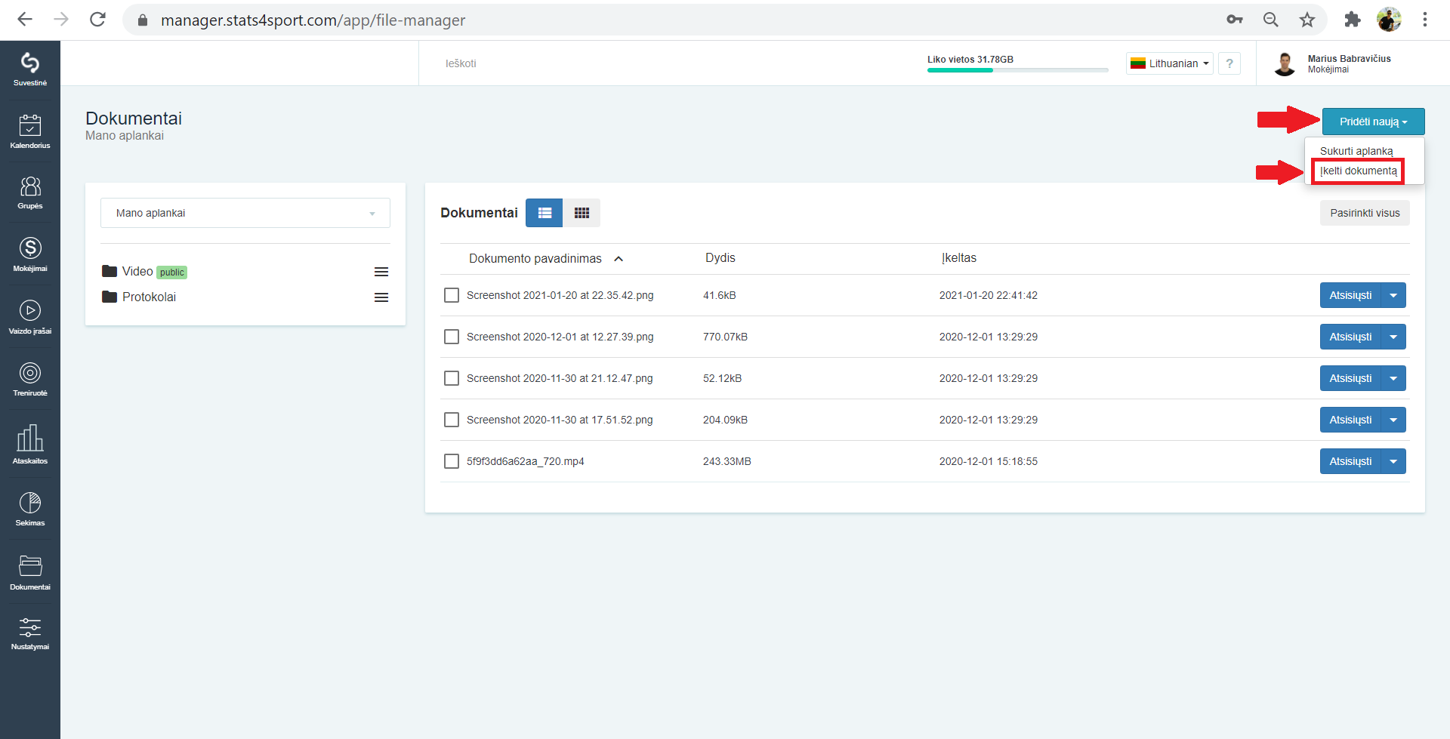Click the help question mark button
This screenshot has height=739, width=1450.
(x=1229, y=63)
